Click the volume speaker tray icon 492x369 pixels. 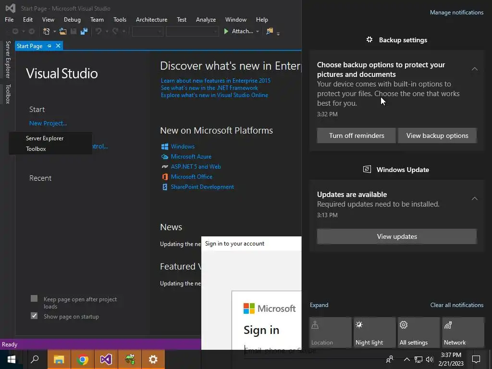(430, 359)
